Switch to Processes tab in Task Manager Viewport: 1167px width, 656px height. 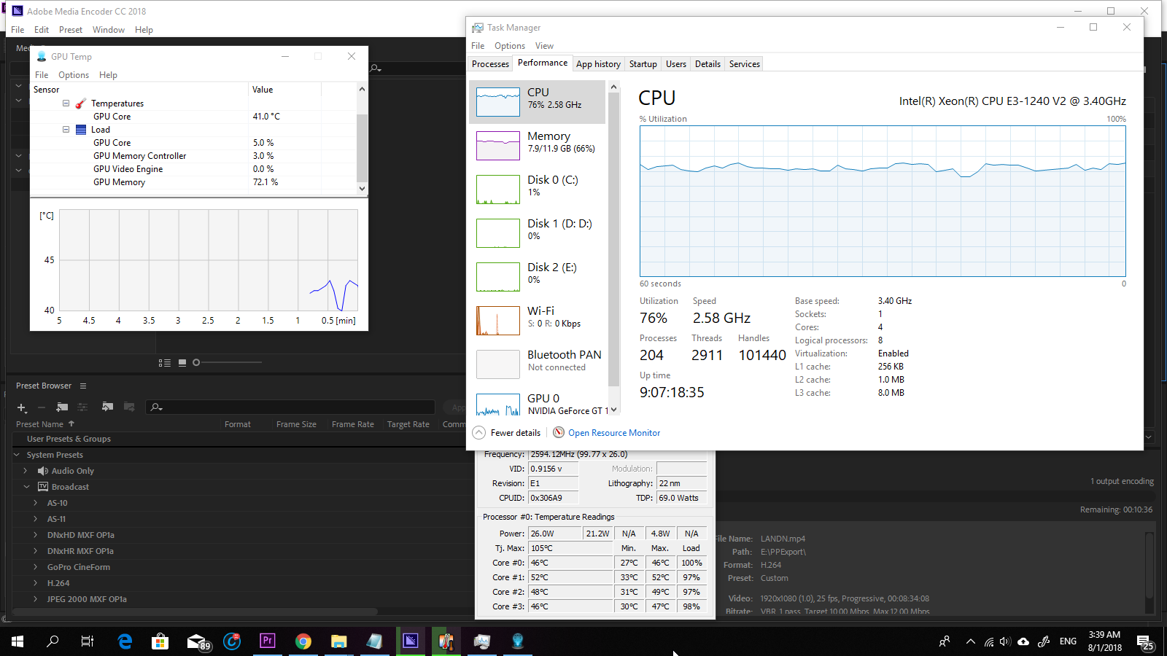tap(490, 64)
